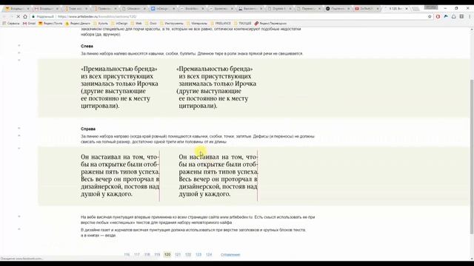Screen dimensions: 474x266
Task: Open the Инструменты bookmarks folder
Action: point(171,23)
